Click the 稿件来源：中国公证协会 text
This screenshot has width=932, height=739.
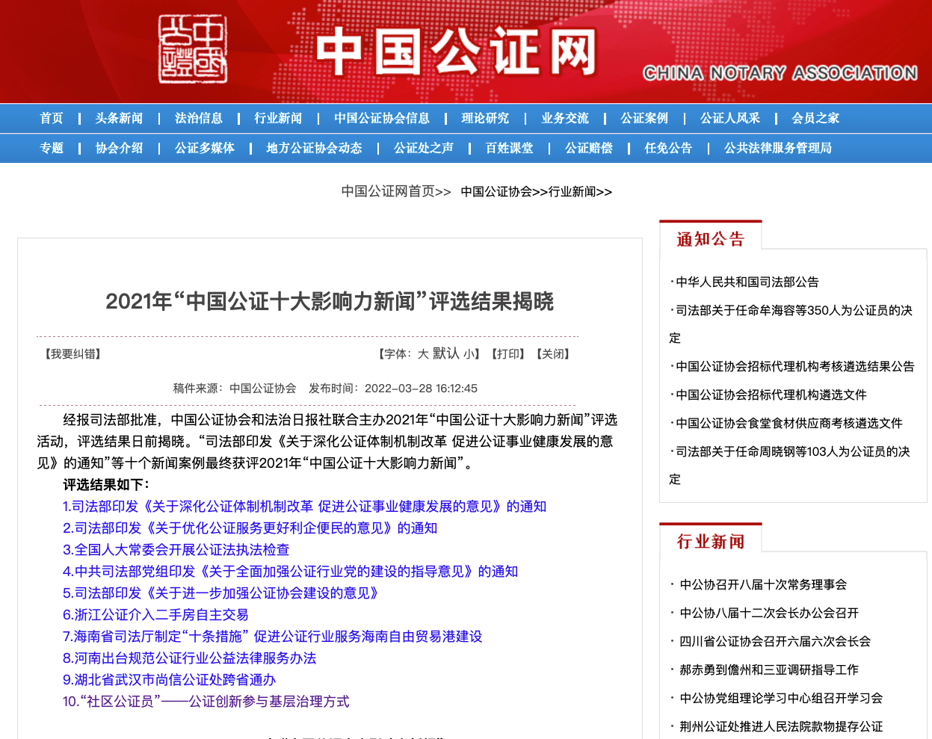coord(235,389)
